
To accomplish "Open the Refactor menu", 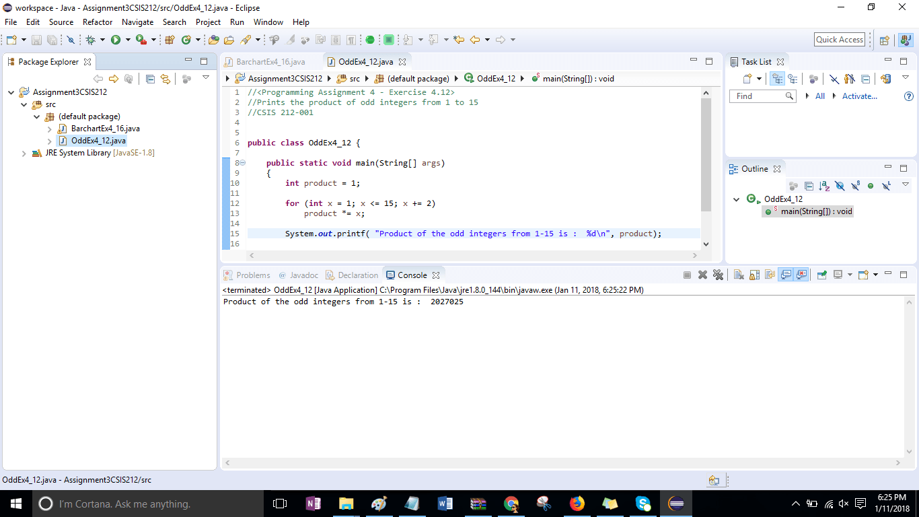I will [98, 22].
